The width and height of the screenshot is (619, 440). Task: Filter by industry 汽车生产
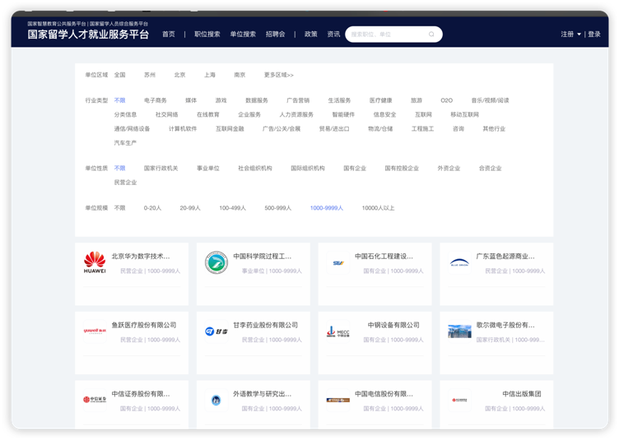[125, 143]
